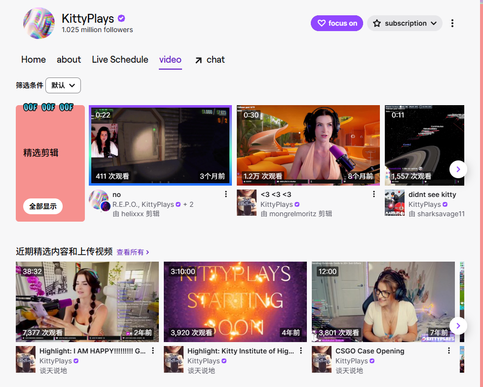
Task: Click KittyPlays name under CSGO Case Opening
Action: (x=351, y=361)
